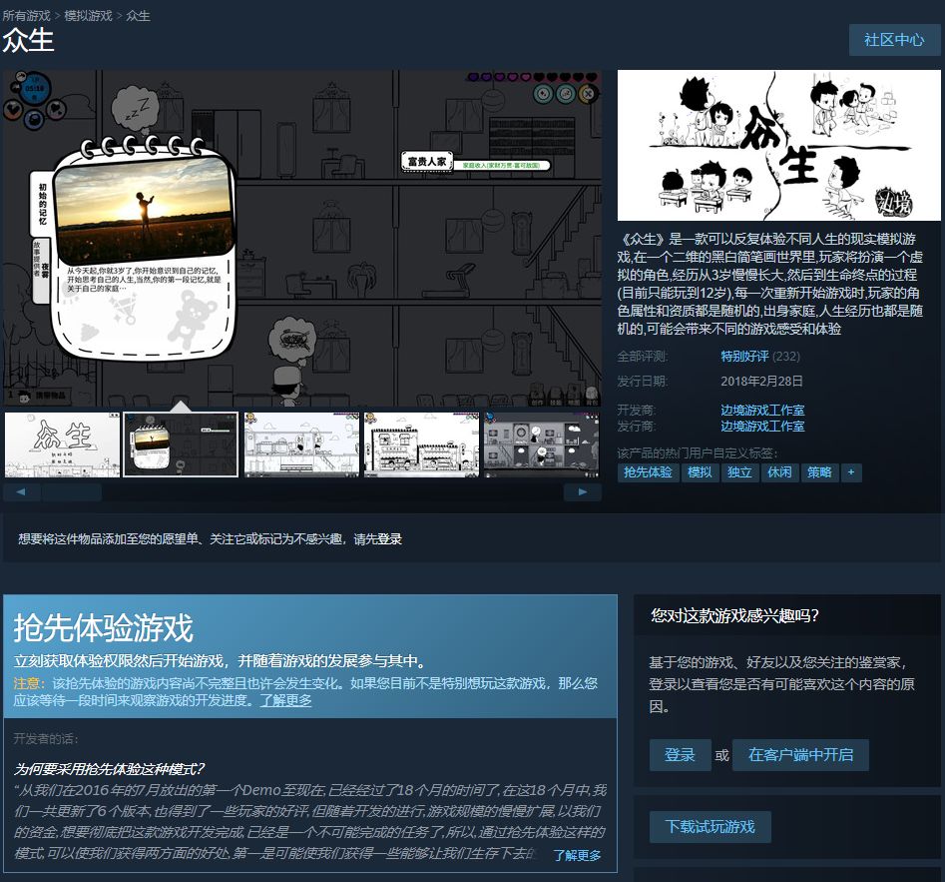Click 下载试玩游戏 demo button
This screenshot has height=882, width=945.
[709, 826]
